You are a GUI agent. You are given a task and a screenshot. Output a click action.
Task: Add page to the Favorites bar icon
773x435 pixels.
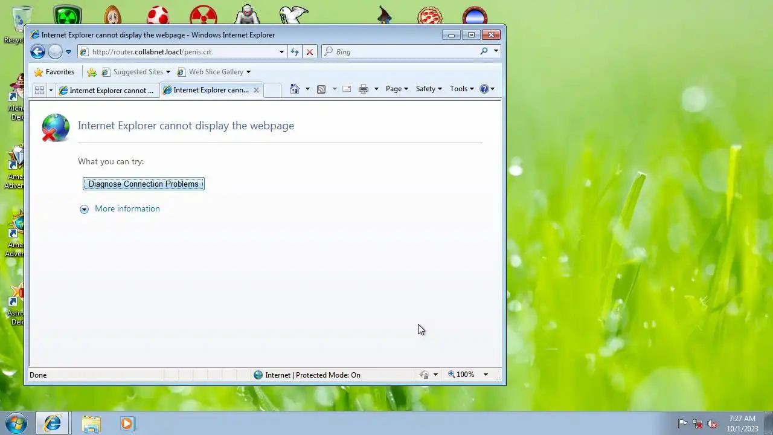92,72
